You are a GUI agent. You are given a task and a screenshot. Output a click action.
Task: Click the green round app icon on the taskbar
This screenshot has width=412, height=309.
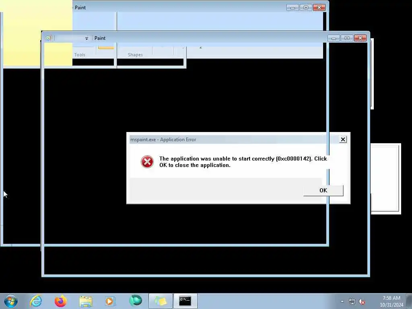coord(136,301)
